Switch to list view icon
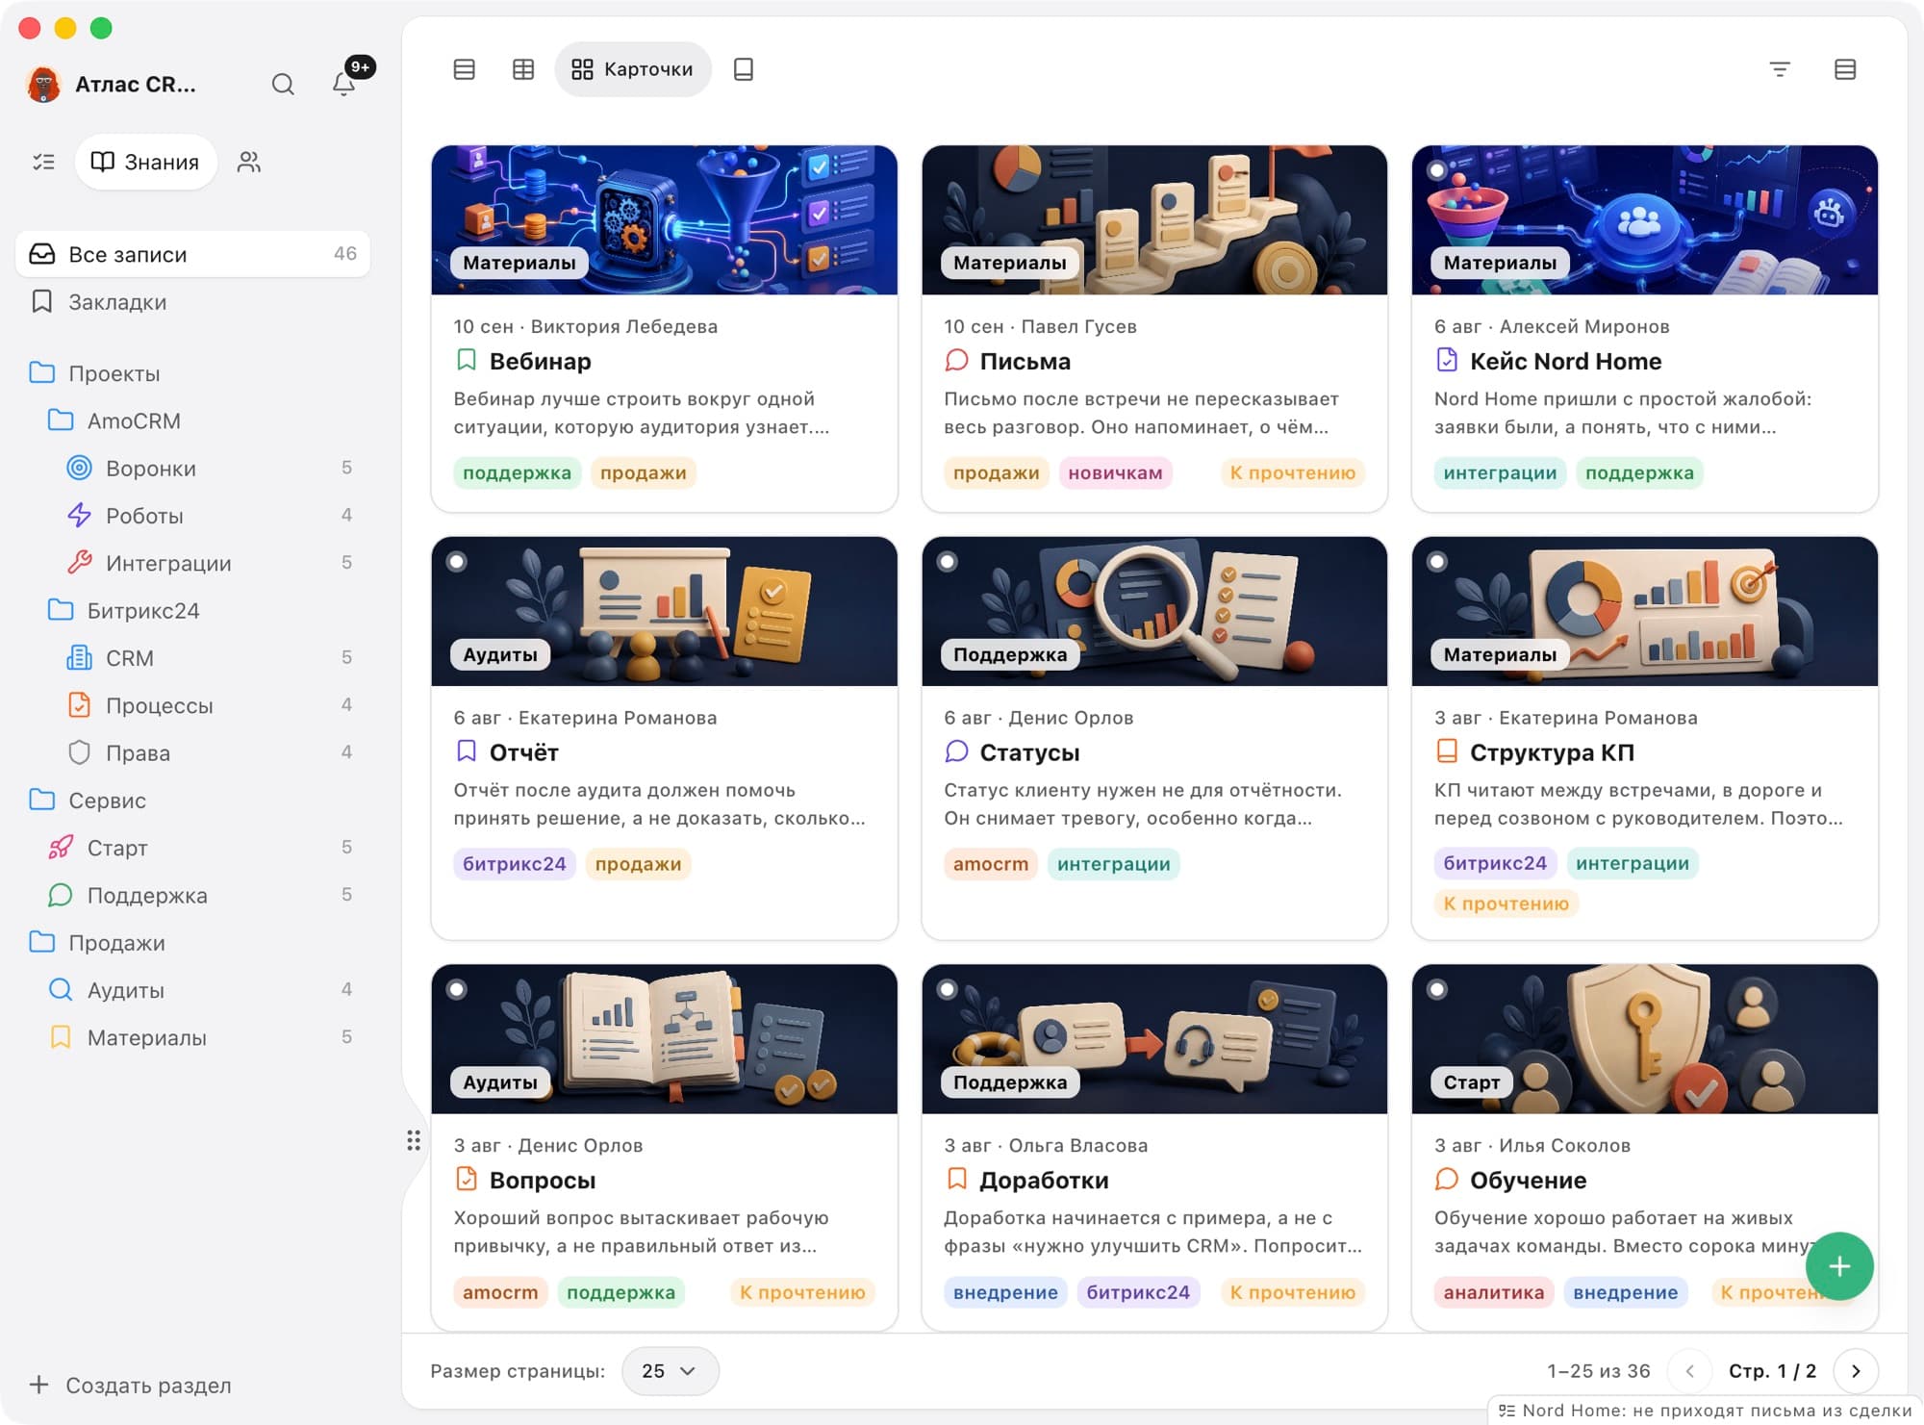Screen dimensions: 1924x1425 pos(465,69)
